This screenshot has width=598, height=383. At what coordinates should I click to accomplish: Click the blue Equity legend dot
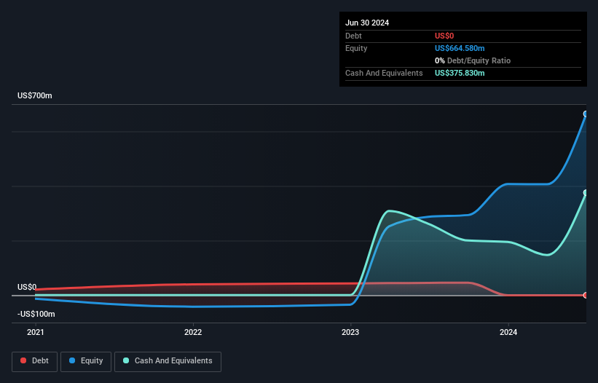[72, 360]
